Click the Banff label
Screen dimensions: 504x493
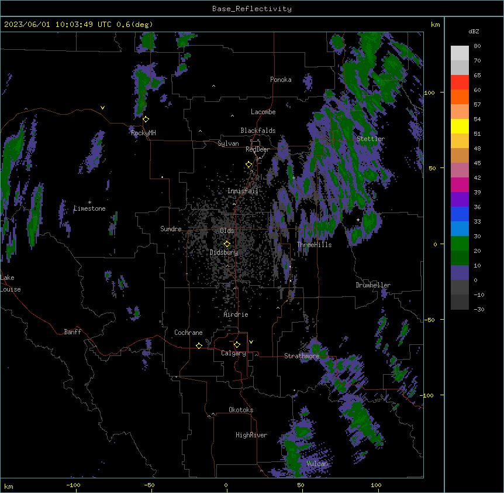(x=73, y=332)
